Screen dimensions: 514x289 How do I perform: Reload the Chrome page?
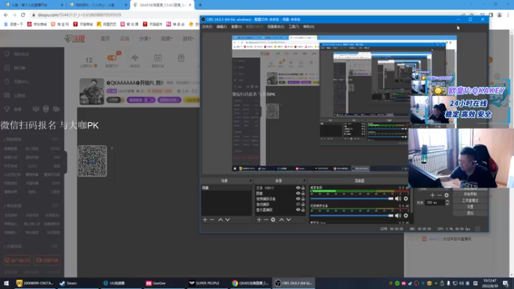pyautogui.click(x=23, y=15)
